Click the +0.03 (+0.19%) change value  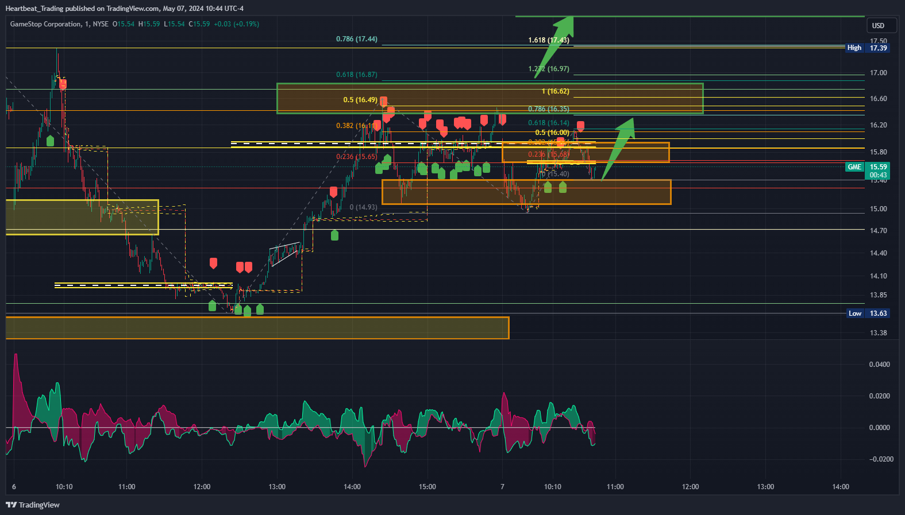(x=237, y=24)
